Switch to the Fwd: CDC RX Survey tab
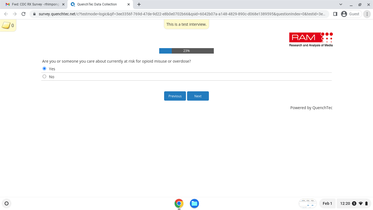Viewport: 373px width, 210px height. [x=35, y=4]
